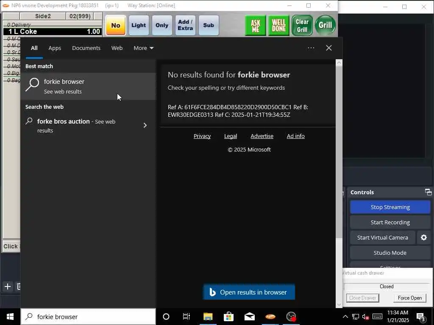434x325 pixels.
Task: Open the Privacy link
Action: point(202,136)
